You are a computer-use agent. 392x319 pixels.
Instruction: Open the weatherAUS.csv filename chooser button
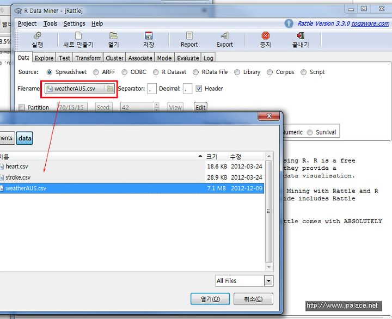79,89
